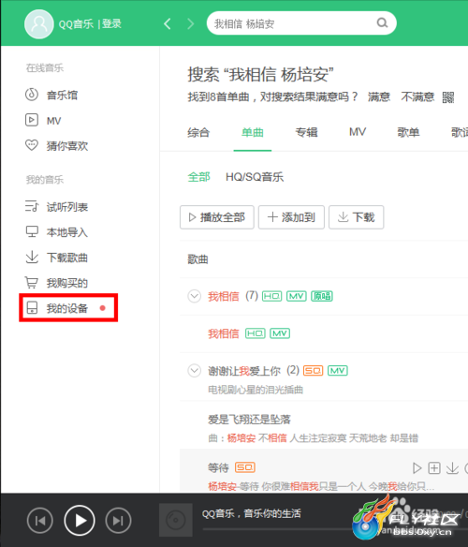The height and width of the screenshot is (547, 468).
Task: Click song title 我相信 (7)
Action: [224, 296]
